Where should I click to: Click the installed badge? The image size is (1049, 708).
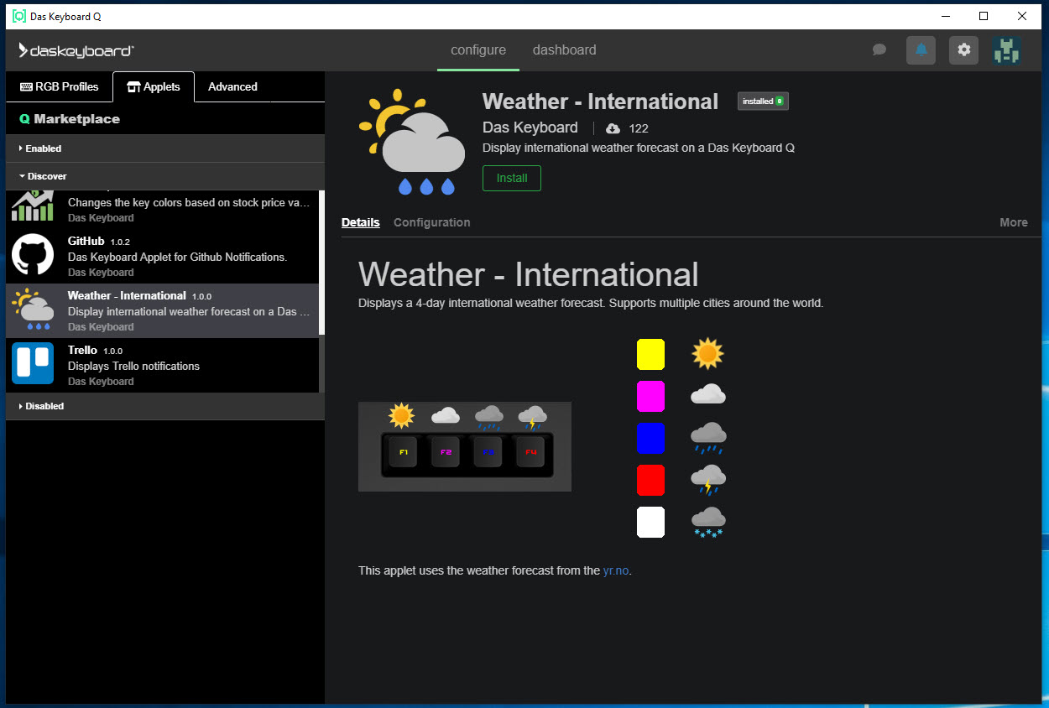tap(763, 101)
